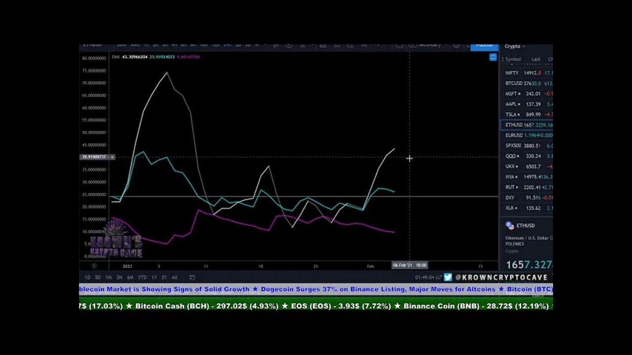Select the UKX row in the watchlist
The height and width of the screenshot is (355, 632).
[x=526, y=167]
